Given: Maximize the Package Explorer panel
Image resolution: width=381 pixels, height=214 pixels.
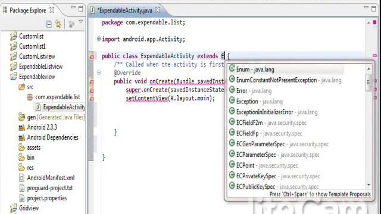Looking at the screenshot, I should tap(81, 9).
